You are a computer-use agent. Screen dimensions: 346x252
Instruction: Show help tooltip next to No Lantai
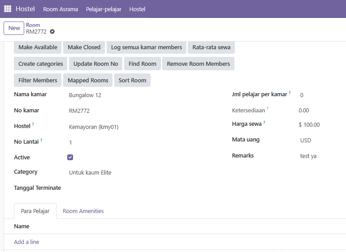point(41,140)
